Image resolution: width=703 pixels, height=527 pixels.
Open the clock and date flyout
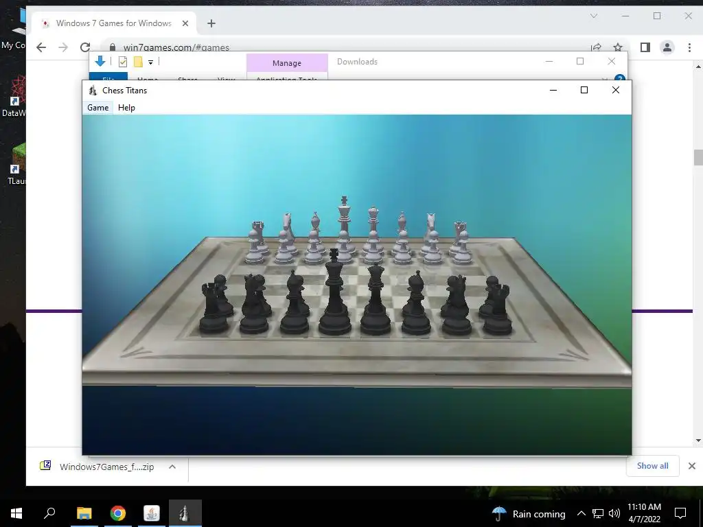[644, 513]
